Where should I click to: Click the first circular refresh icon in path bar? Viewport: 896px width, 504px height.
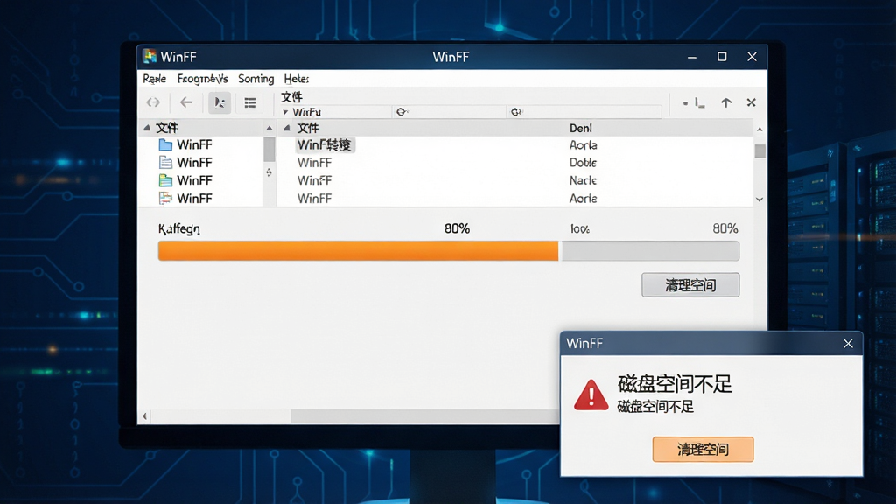(x=402, y=111)
